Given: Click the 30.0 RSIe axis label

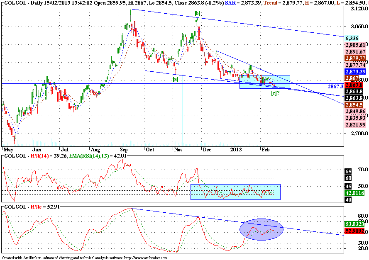Looking at the screenshot, I should pyautogui.click(x=363, y=243).
